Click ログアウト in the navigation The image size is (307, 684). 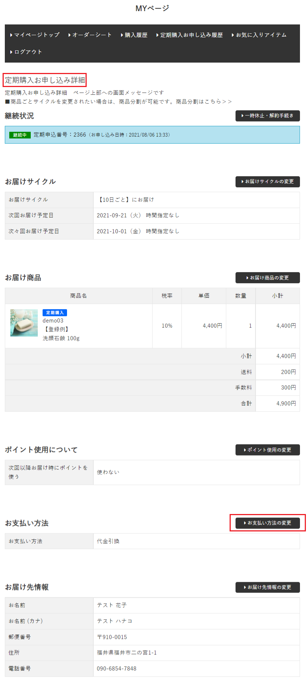coord(26,52)
